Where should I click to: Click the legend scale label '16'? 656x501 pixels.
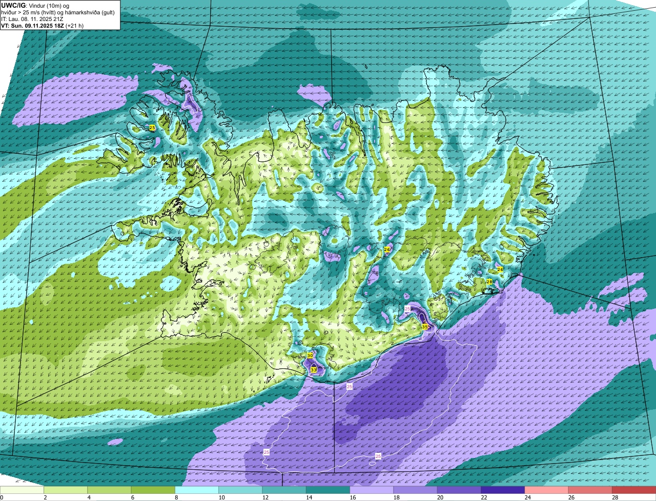click(x=353, y=497)
